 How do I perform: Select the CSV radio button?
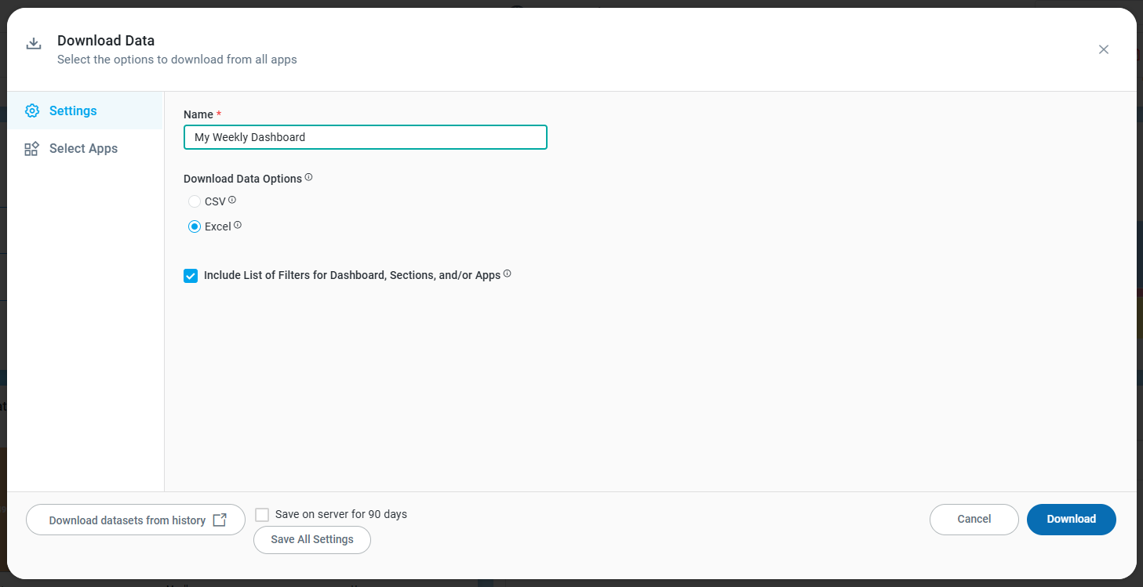pyautogui.click(x=195, y=201)
